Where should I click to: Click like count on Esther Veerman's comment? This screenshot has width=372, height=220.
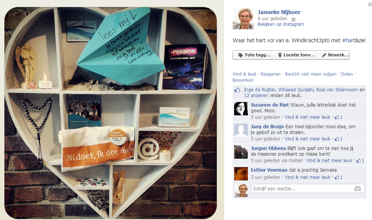pyautogui.click(x=338, y=177)
